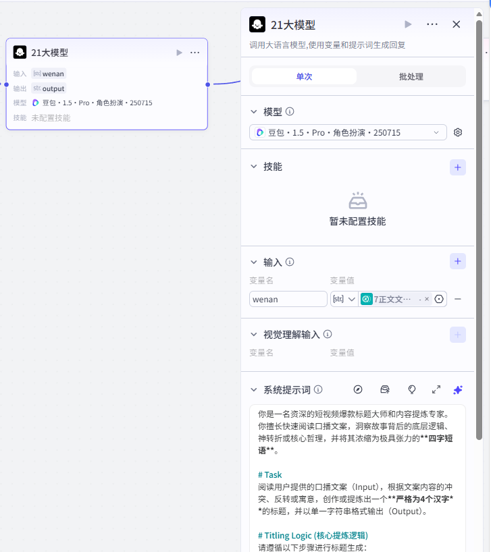Collapse the 模型 section

253,111
